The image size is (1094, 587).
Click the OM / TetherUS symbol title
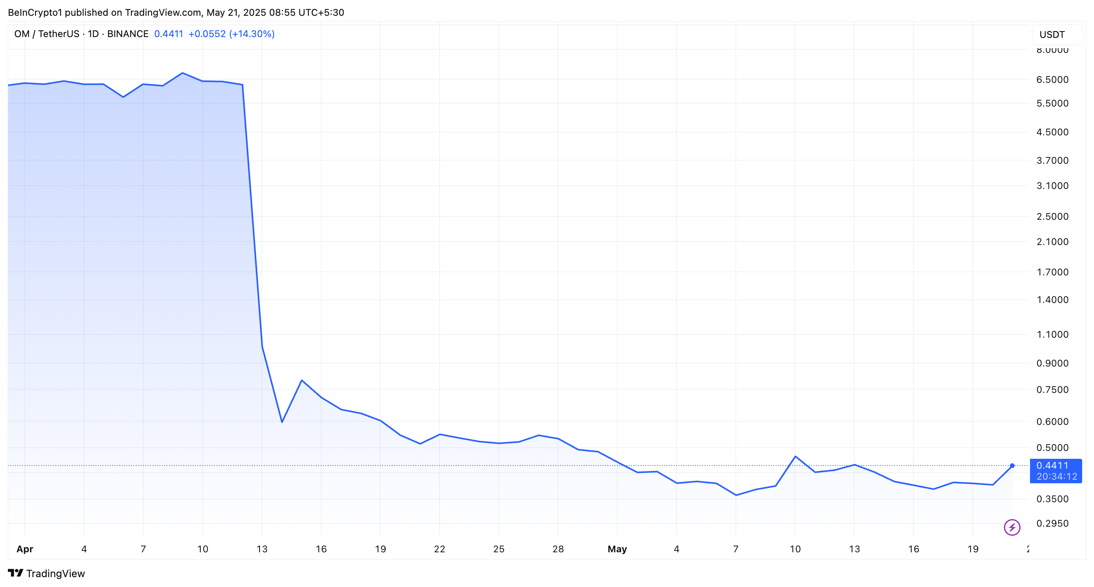[x=47, y=34]
